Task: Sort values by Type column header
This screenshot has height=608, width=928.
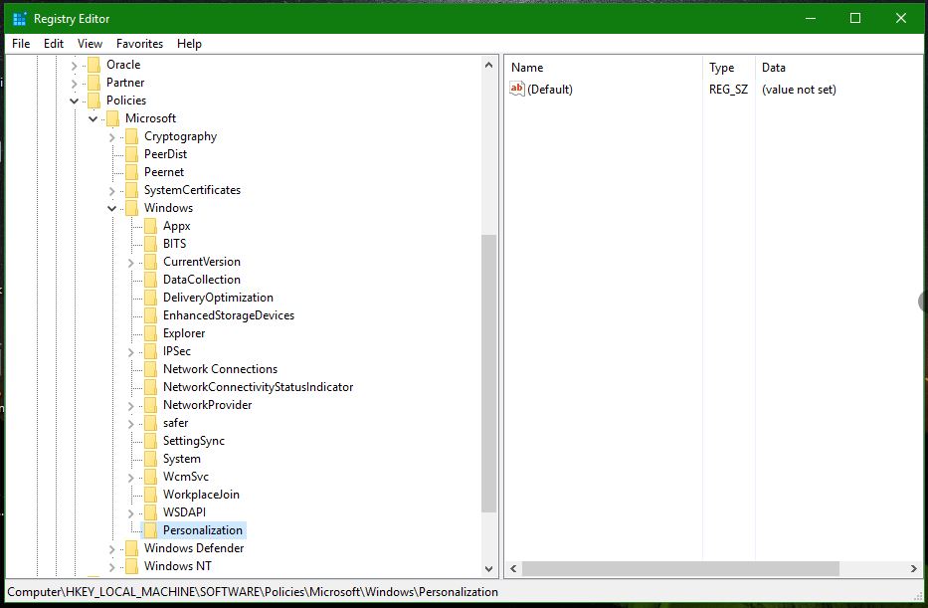Action: click(729, 68)
